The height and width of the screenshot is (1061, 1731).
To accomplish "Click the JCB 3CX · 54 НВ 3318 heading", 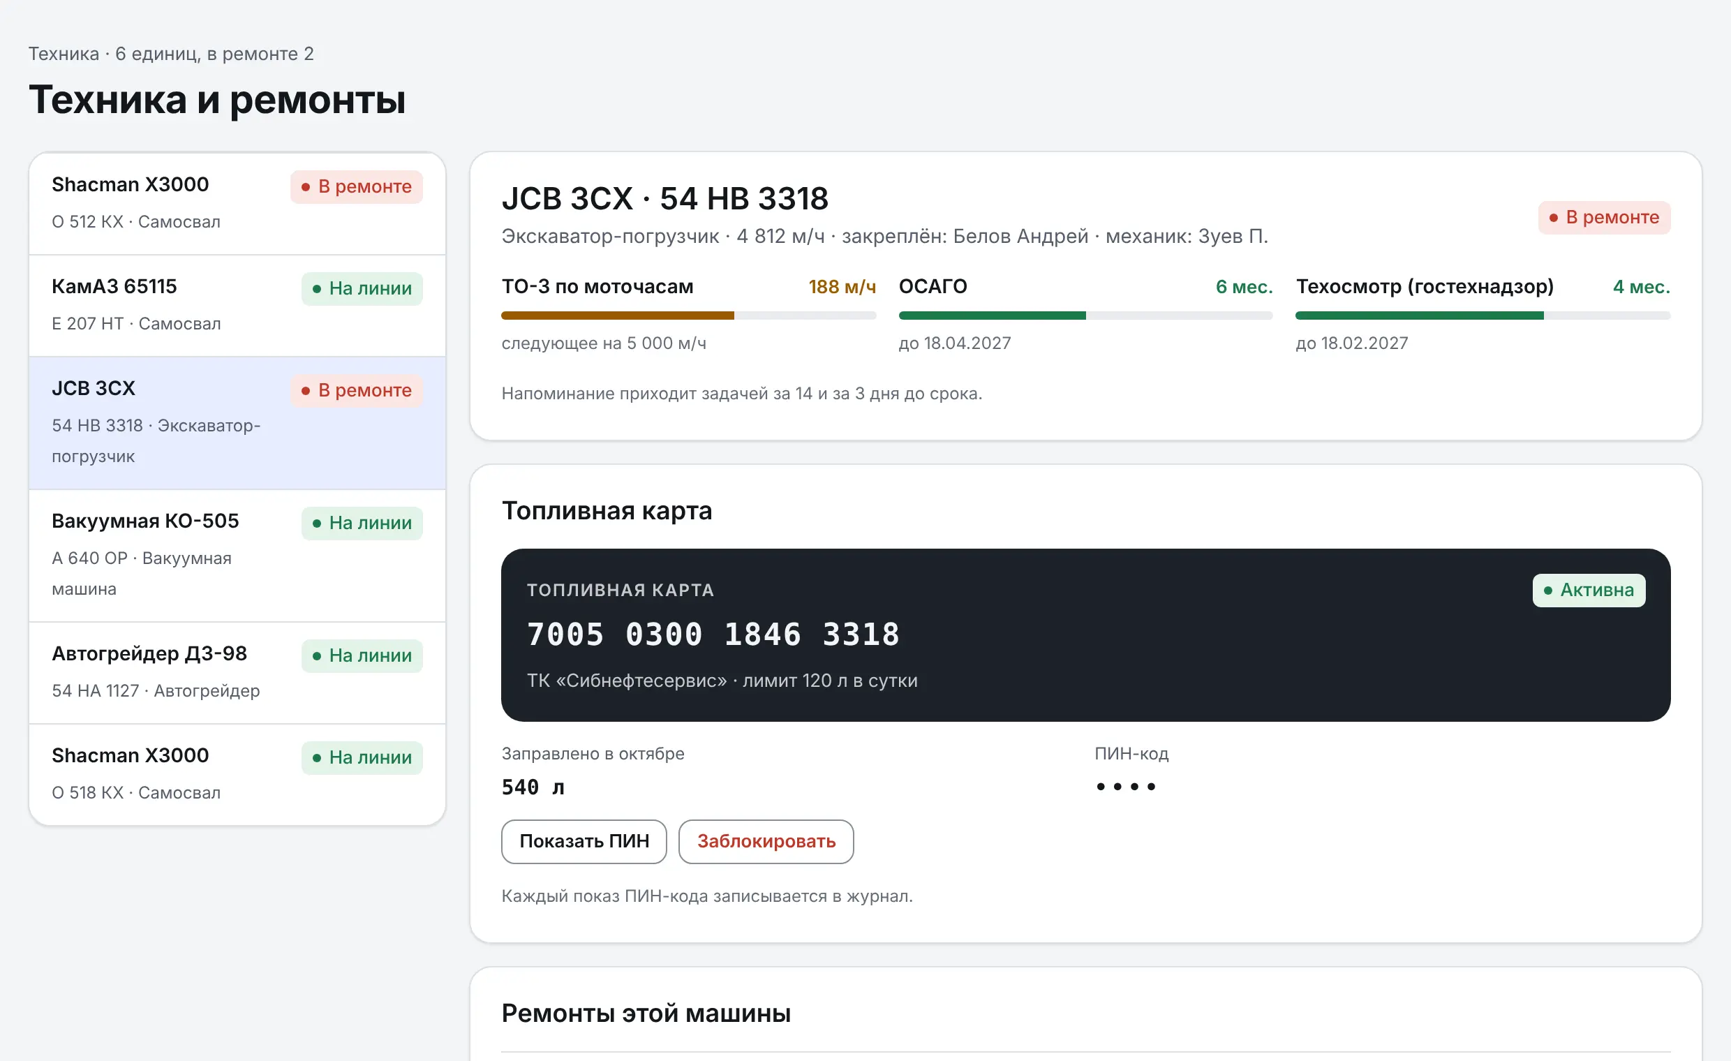I will click(664, 198).
